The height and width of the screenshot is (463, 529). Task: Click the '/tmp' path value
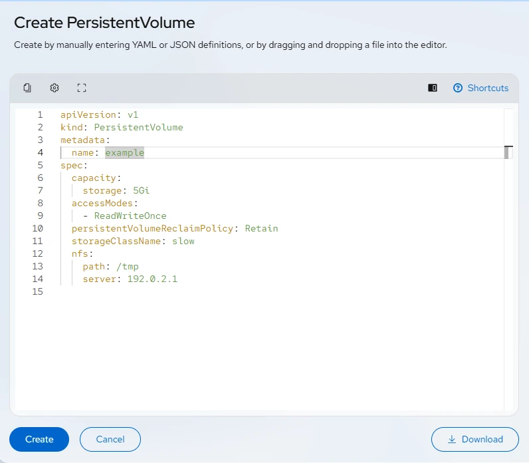tap(127, 267)
